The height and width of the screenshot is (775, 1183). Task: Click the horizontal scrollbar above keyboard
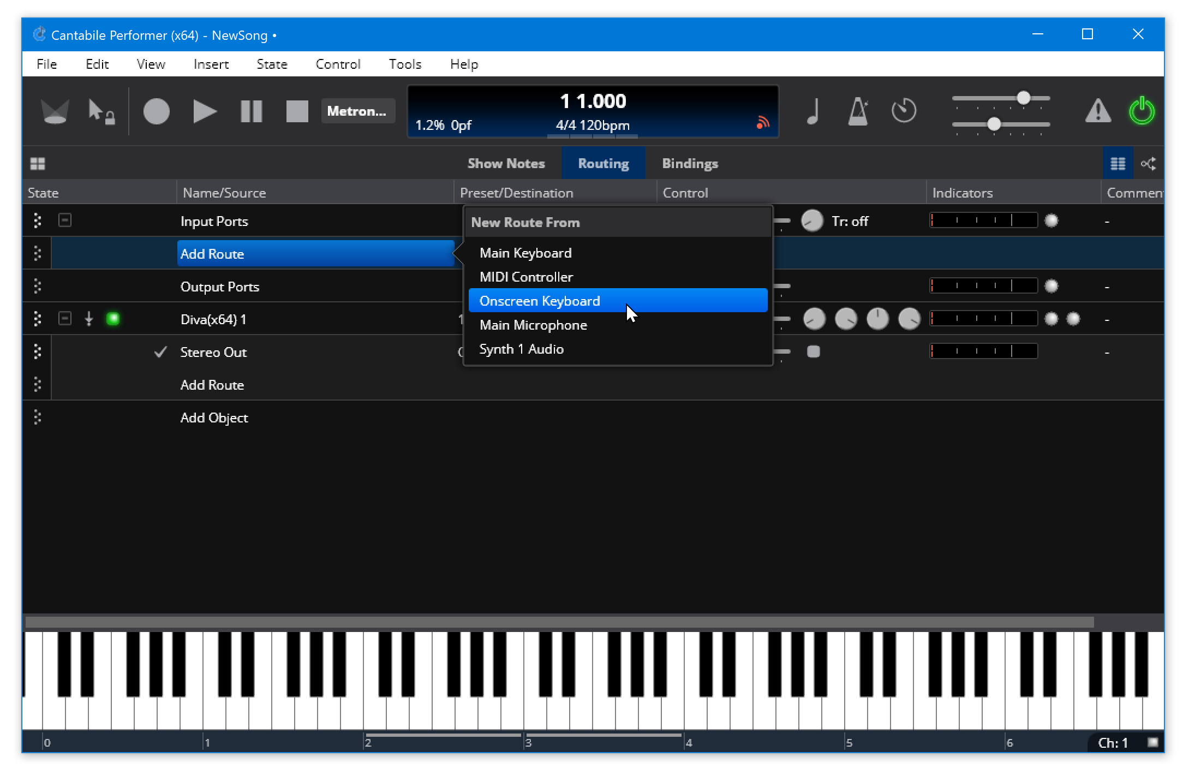(x=559, y=622)
